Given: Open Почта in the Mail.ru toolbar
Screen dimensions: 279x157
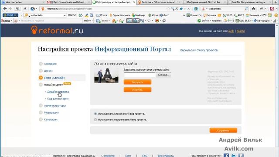Looking at the screenshot, I should (x=102, y=15).
